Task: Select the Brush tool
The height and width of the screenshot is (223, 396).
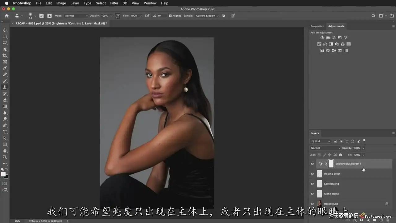Action: click(x=5, y=81)
